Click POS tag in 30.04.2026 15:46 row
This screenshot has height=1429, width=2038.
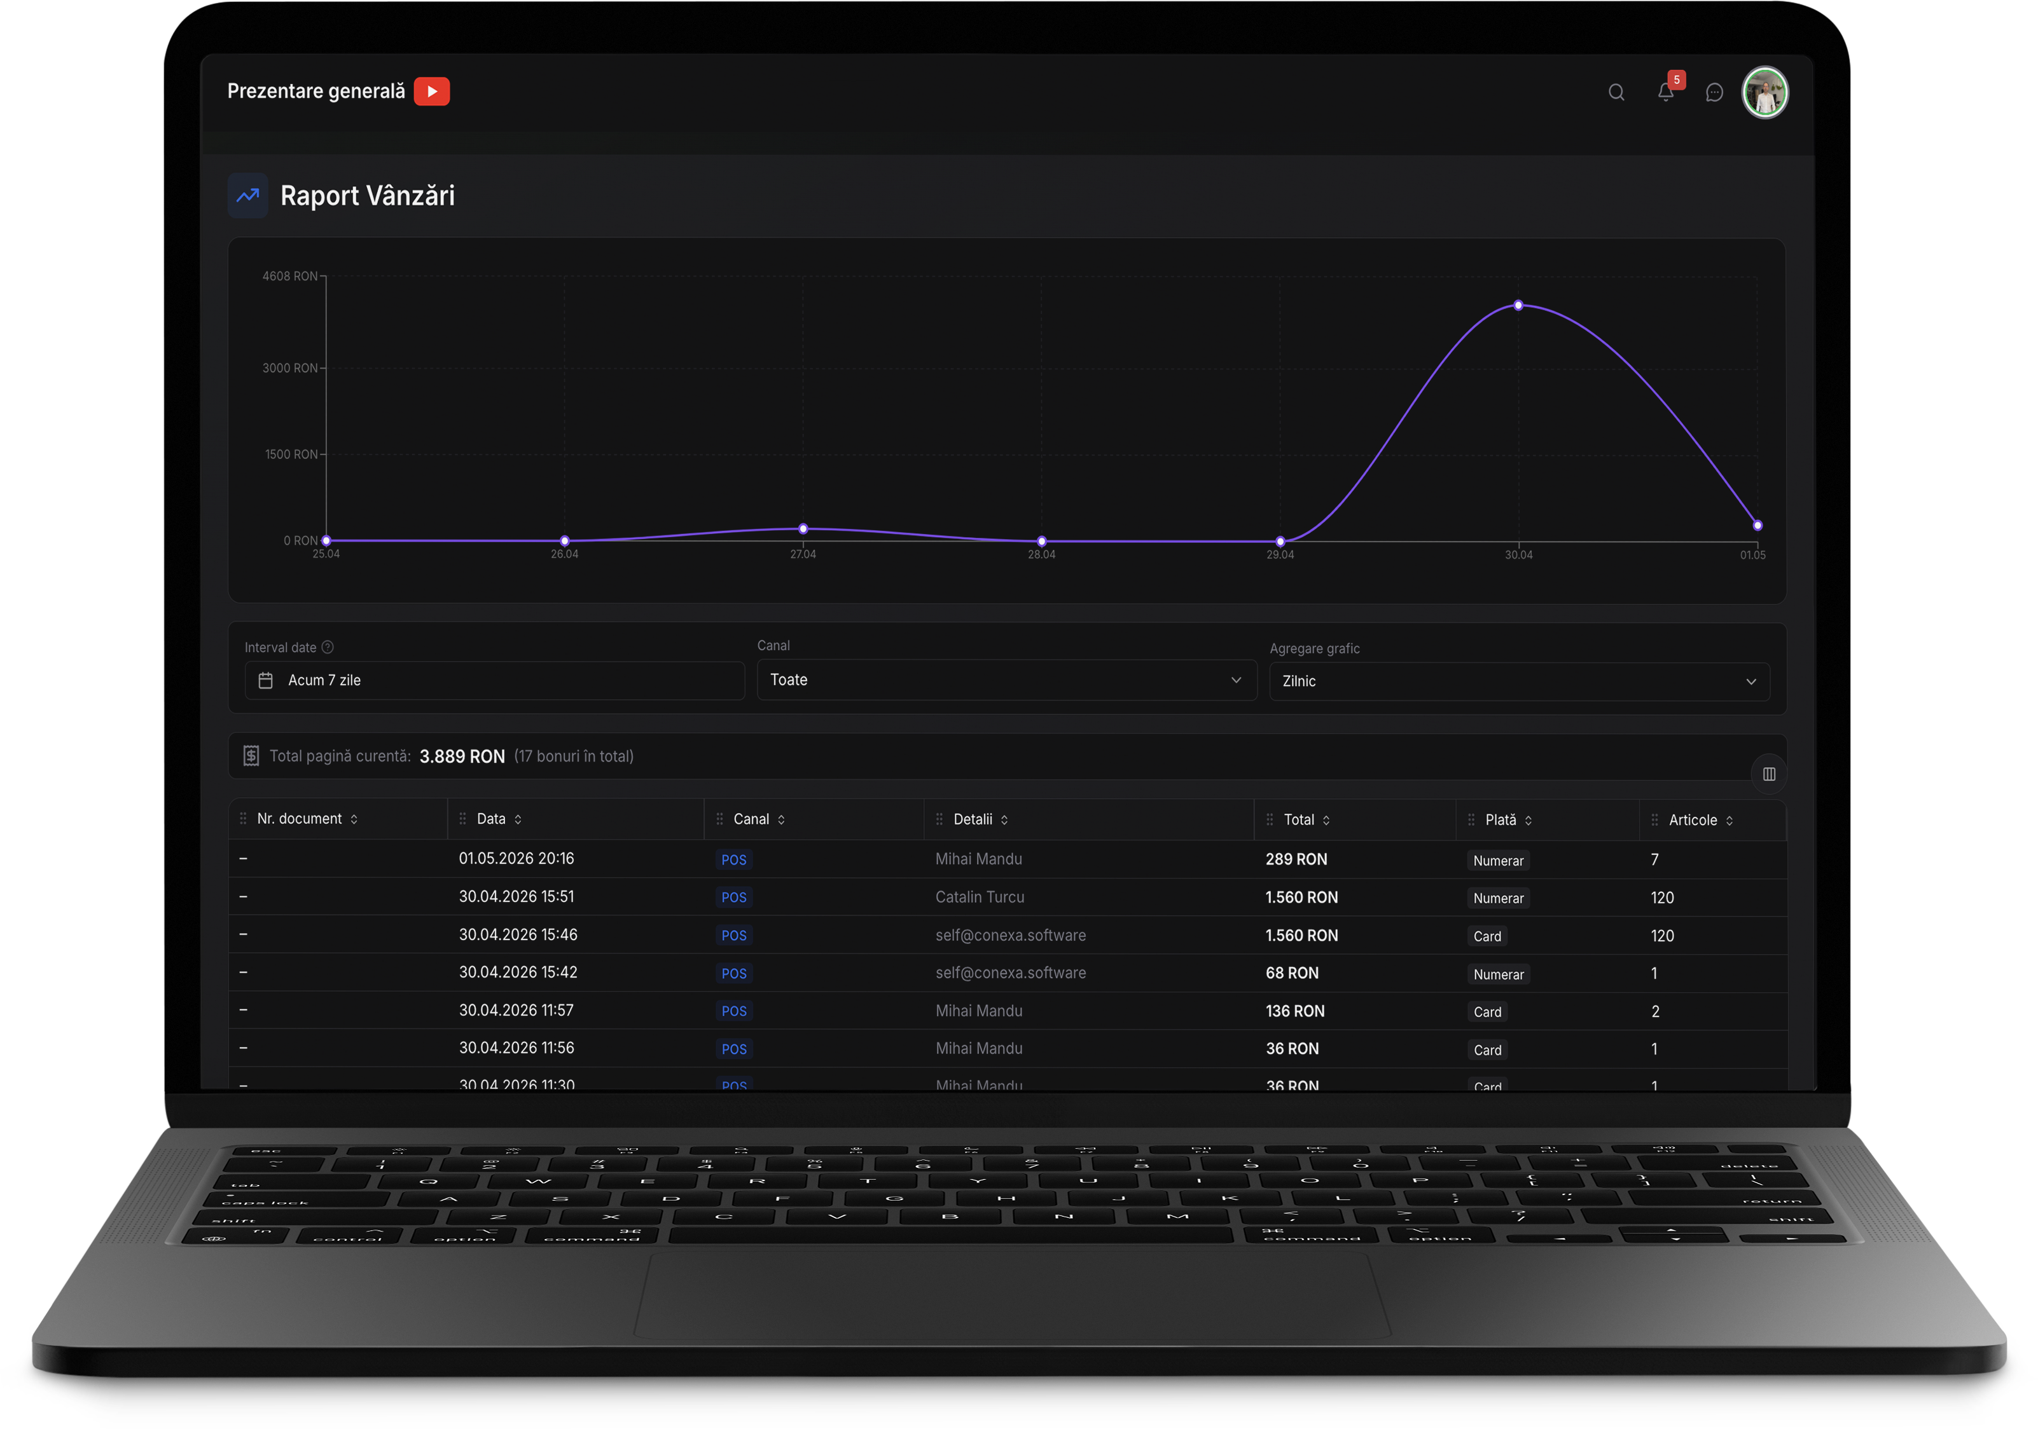(x=733, y=936)
